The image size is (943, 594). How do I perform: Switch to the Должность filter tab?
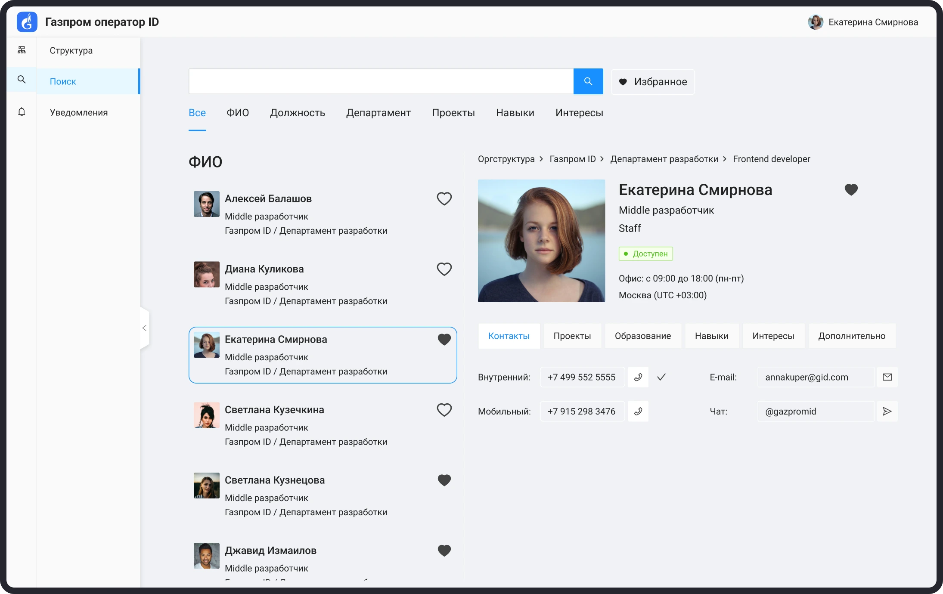click(298, 113)
